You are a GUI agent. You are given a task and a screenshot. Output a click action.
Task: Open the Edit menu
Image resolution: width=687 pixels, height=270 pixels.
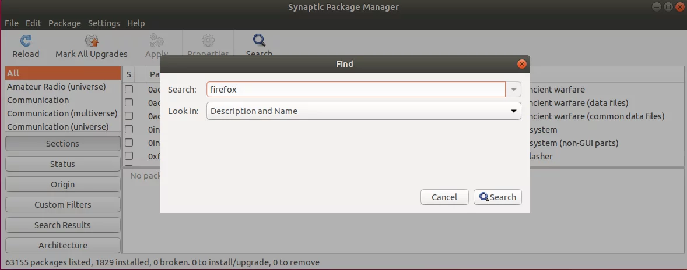click(33, 23)
